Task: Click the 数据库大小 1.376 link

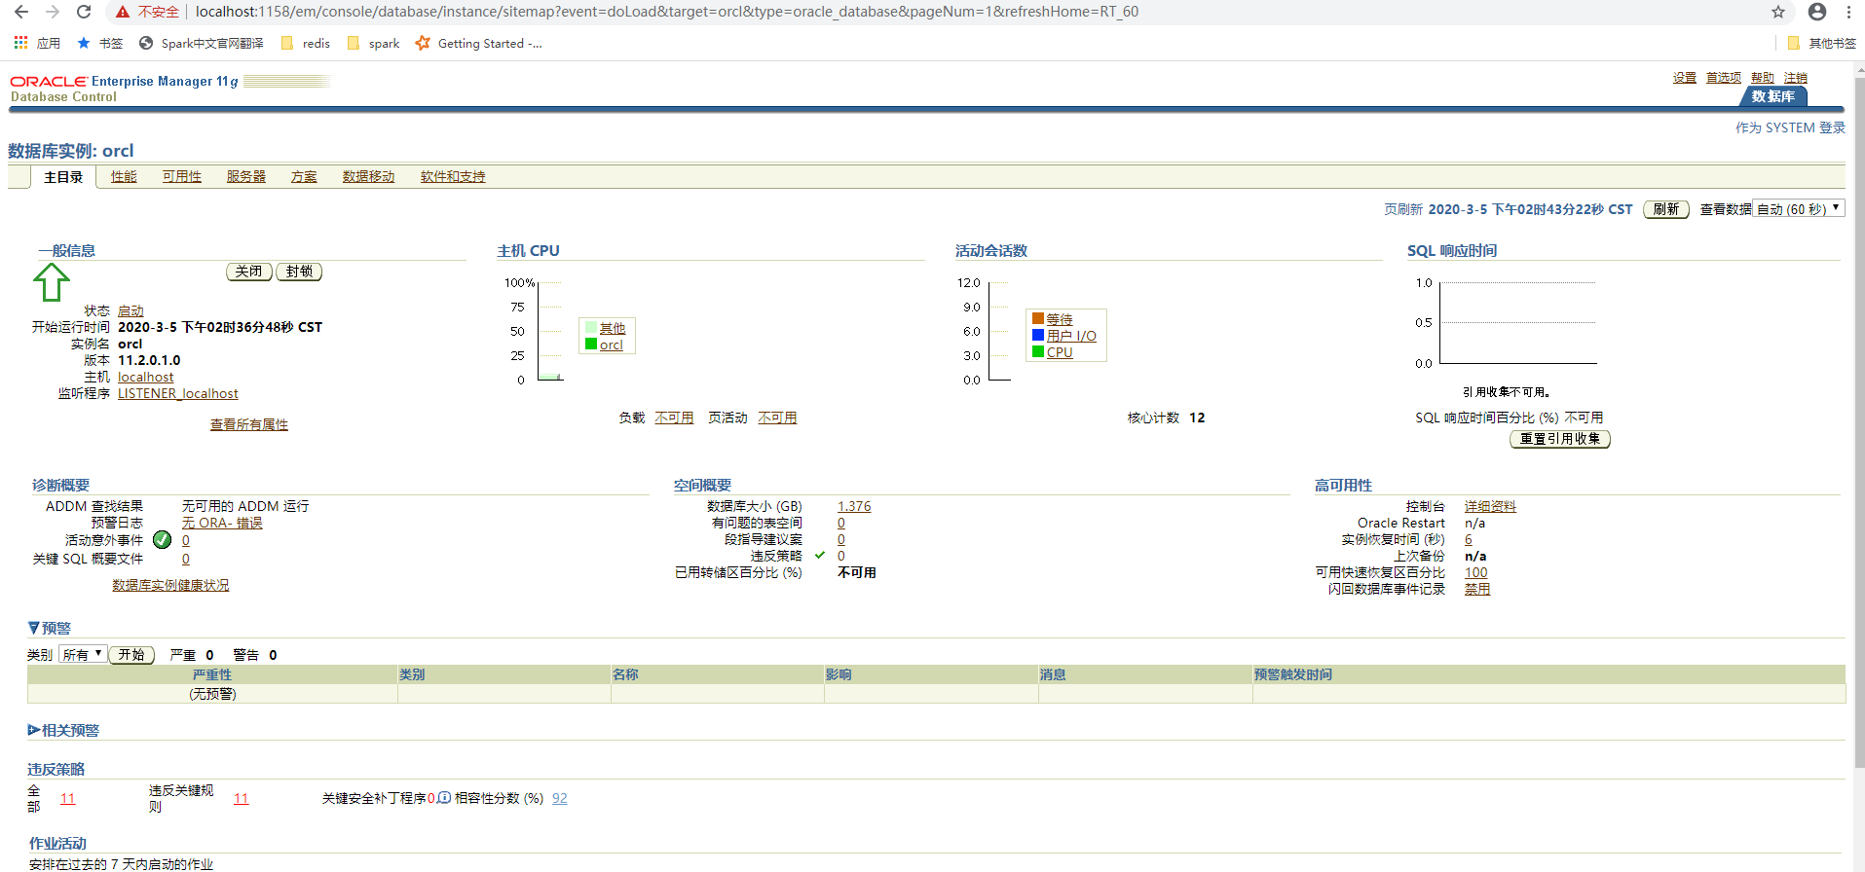Action: [854, 506]
